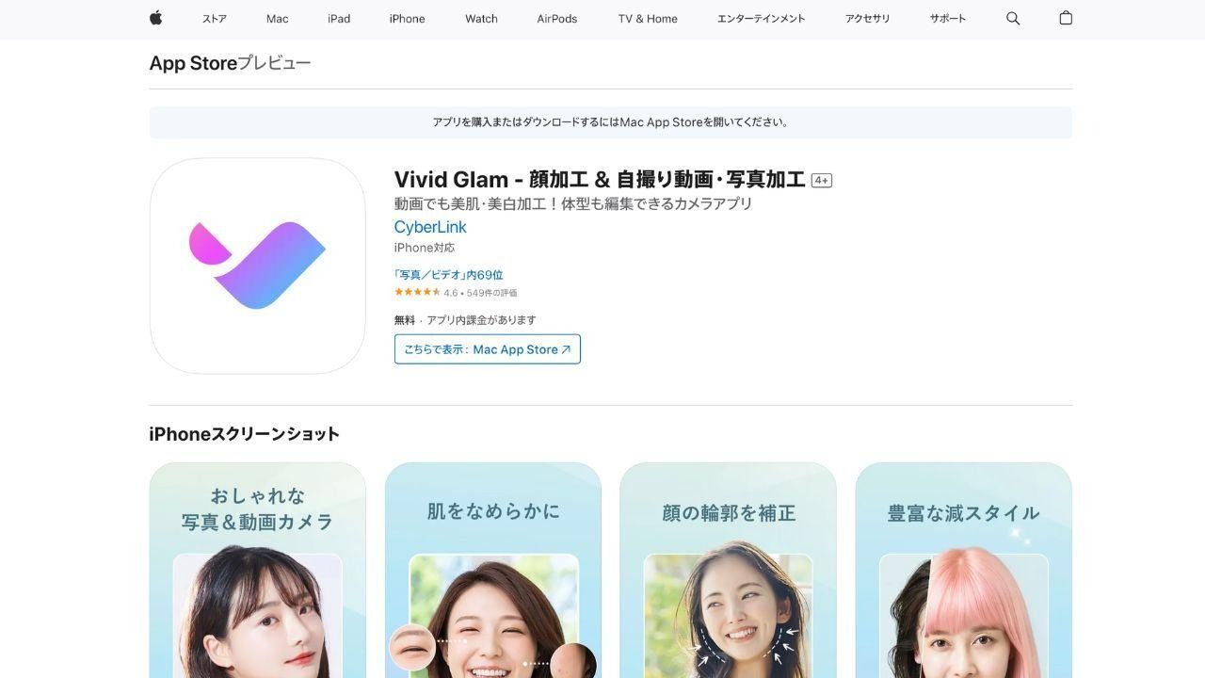Click the 写真/ビデオ内69位 ranking link
The image size is (1205, 678).
449,275
